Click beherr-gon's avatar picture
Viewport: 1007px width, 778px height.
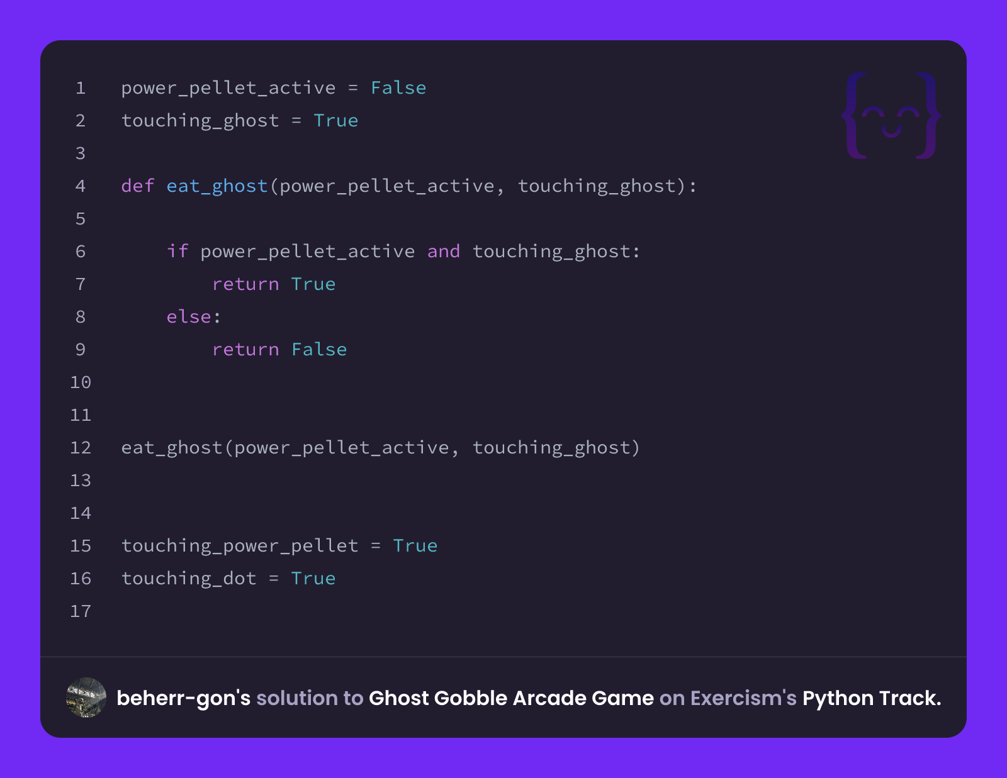(x=86, y=697)
